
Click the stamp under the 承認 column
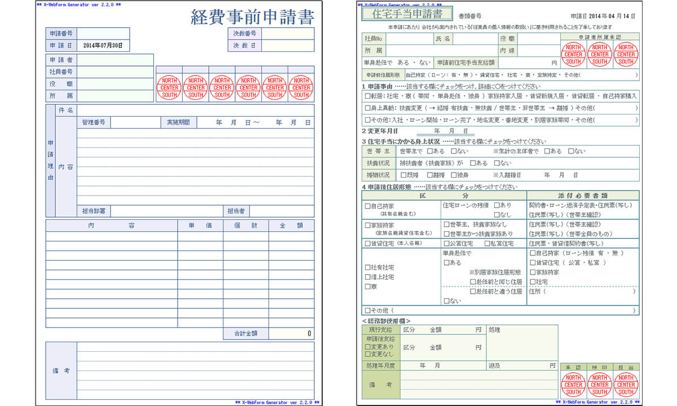pyautogui.click(x=573, y=385)
